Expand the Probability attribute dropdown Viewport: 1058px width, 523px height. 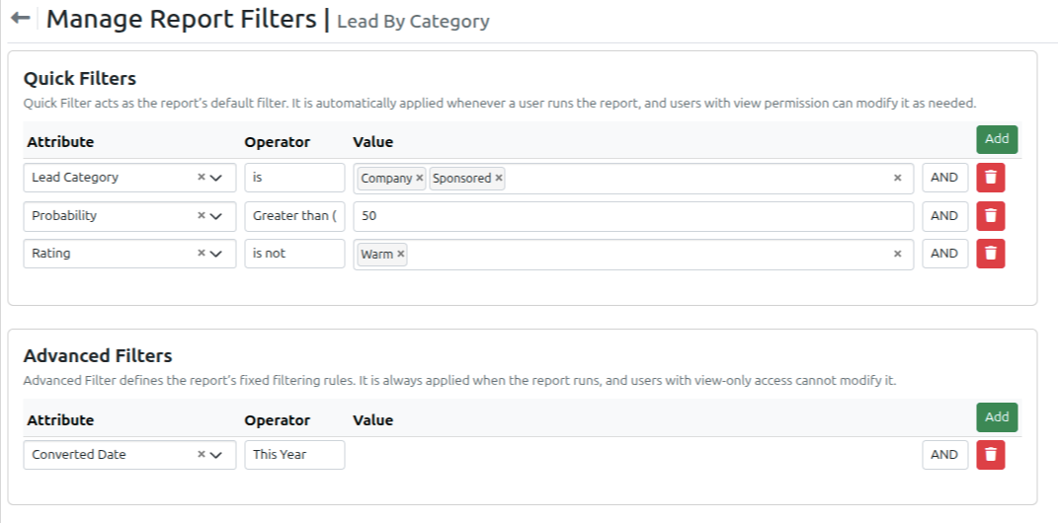tap(216, 216)
